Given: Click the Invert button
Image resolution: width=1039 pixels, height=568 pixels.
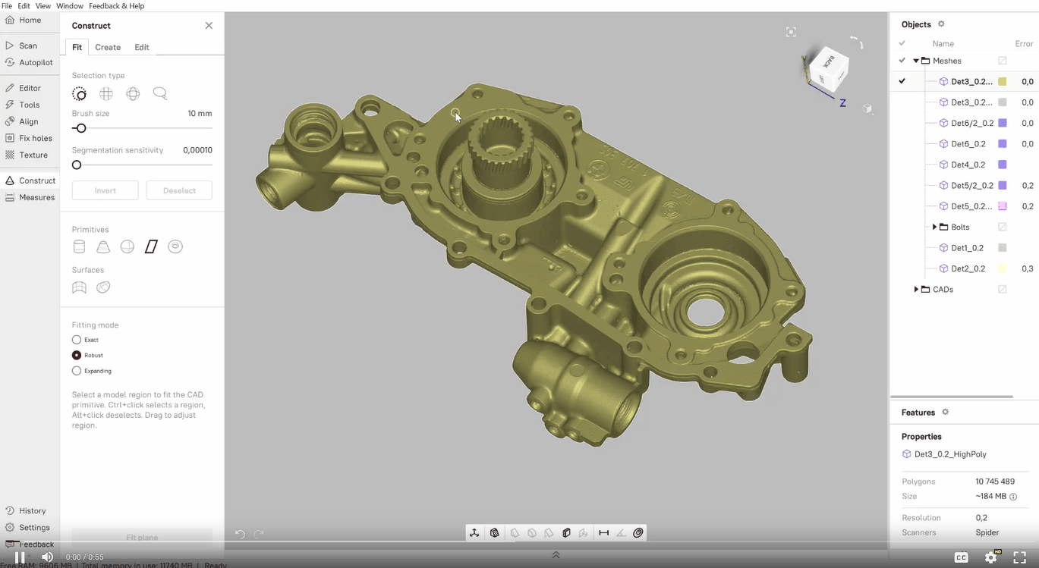Looking at the screenshot, I should [105, 190].
